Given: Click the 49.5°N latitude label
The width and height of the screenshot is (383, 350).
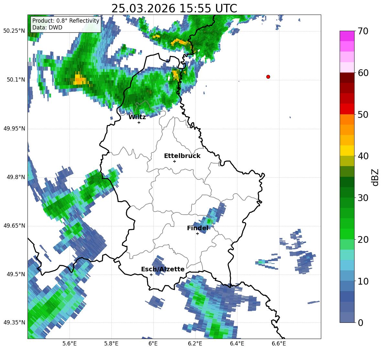Looking at the screenshot, I should pos(16,274).
